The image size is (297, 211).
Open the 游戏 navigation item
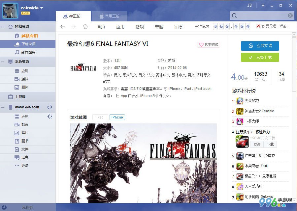click(140, 27)
